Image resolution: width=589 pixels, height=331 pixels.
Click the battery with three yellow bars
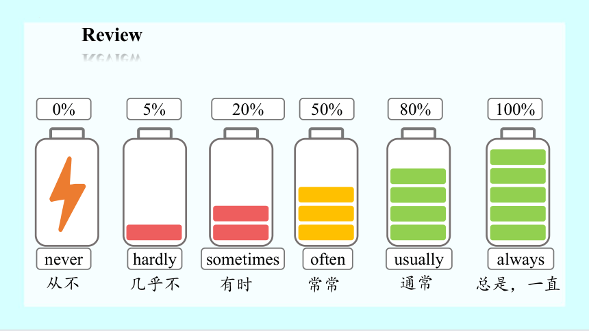coord(326,187)
